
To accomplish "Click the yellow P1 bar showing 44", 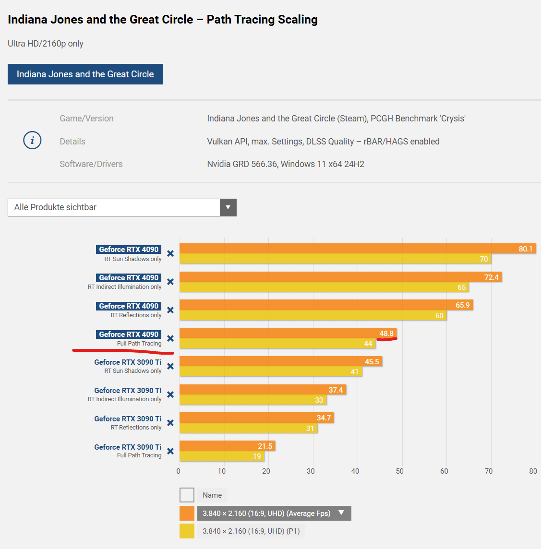I will pos(277,344).
